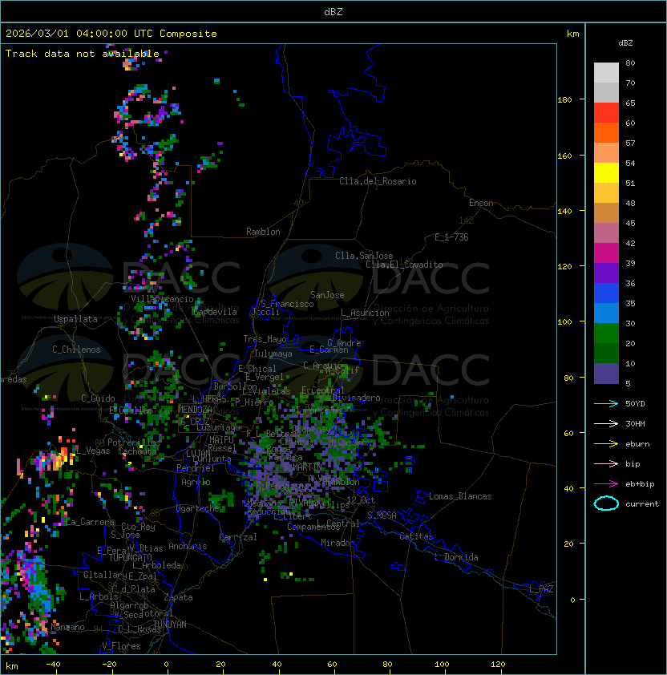Click the cyan 50YD arrow legend icon
Viewport: 667px width, 675px height.
point(606,403)
